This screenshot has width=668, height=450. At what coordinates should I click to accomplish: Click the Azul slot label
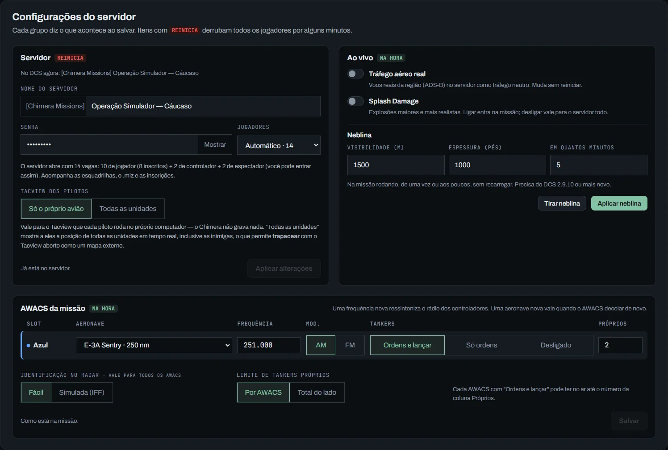[x=40, y=345]
